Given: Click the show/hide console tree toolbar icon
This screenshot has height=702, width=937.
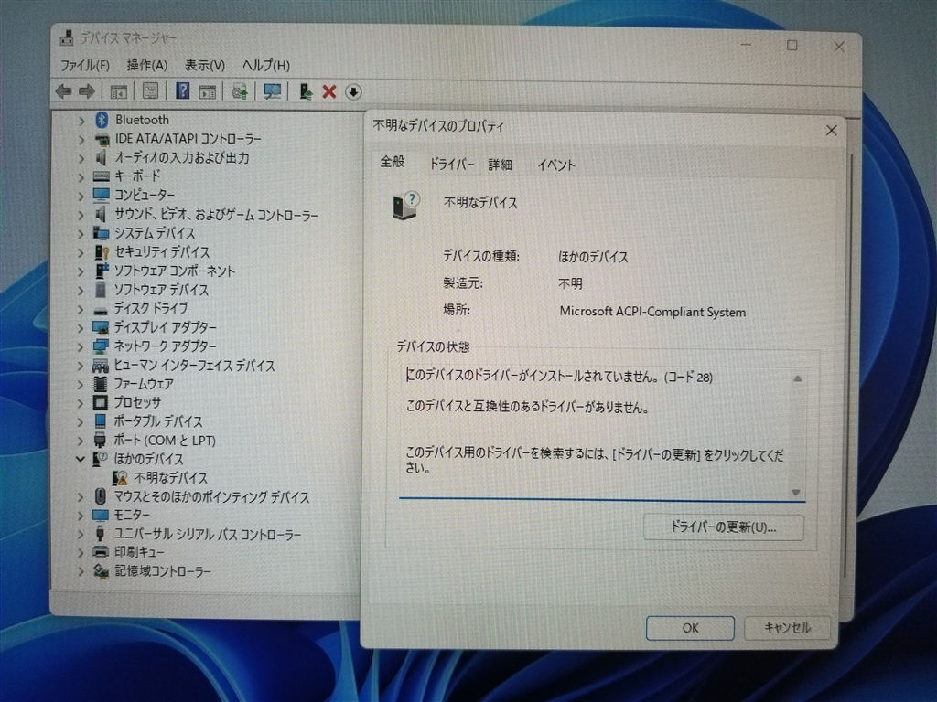Looking at the screenshot, I should click(x=118, y=91).
